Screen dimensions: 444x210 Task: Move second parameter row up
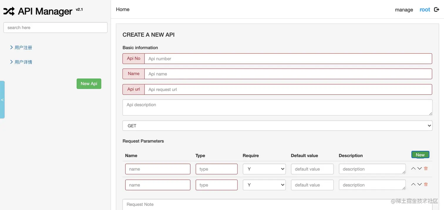point(413,185)
